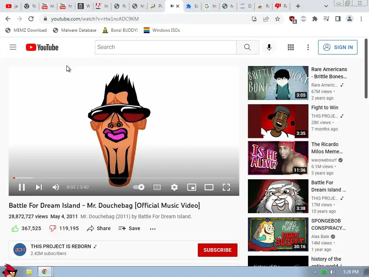This screenshot has width=369, height=277.
Task: Open the uBlock Origin extension icon
Action: 292,19
